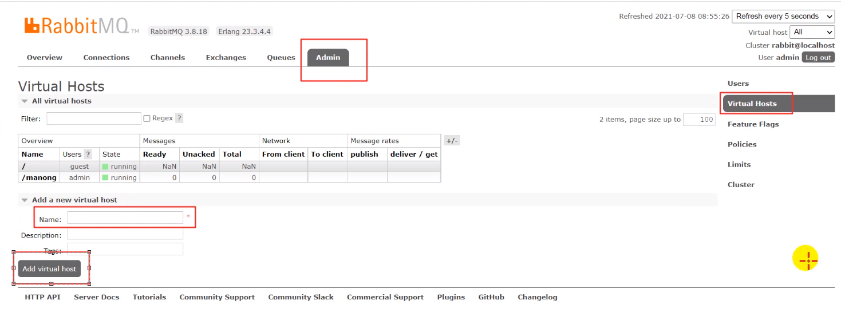Screen dimensions: 841x316
Task: Open Limits in the sidebar
Action: coord(739,164)
